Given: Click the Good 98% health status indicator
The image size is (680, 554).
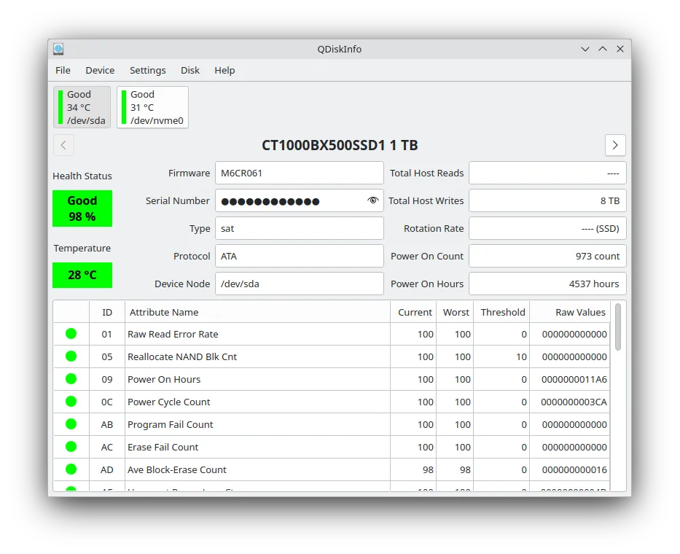Looking at the screenshot, I should point(82,208).
